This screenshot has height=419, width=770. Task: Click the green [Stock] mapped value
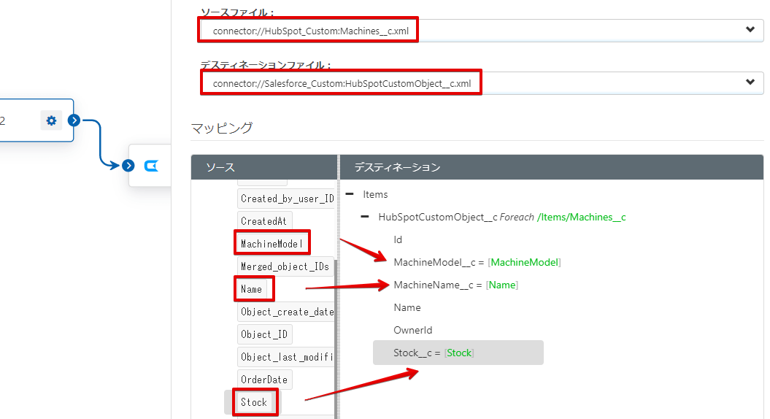(x=459, y=353)
